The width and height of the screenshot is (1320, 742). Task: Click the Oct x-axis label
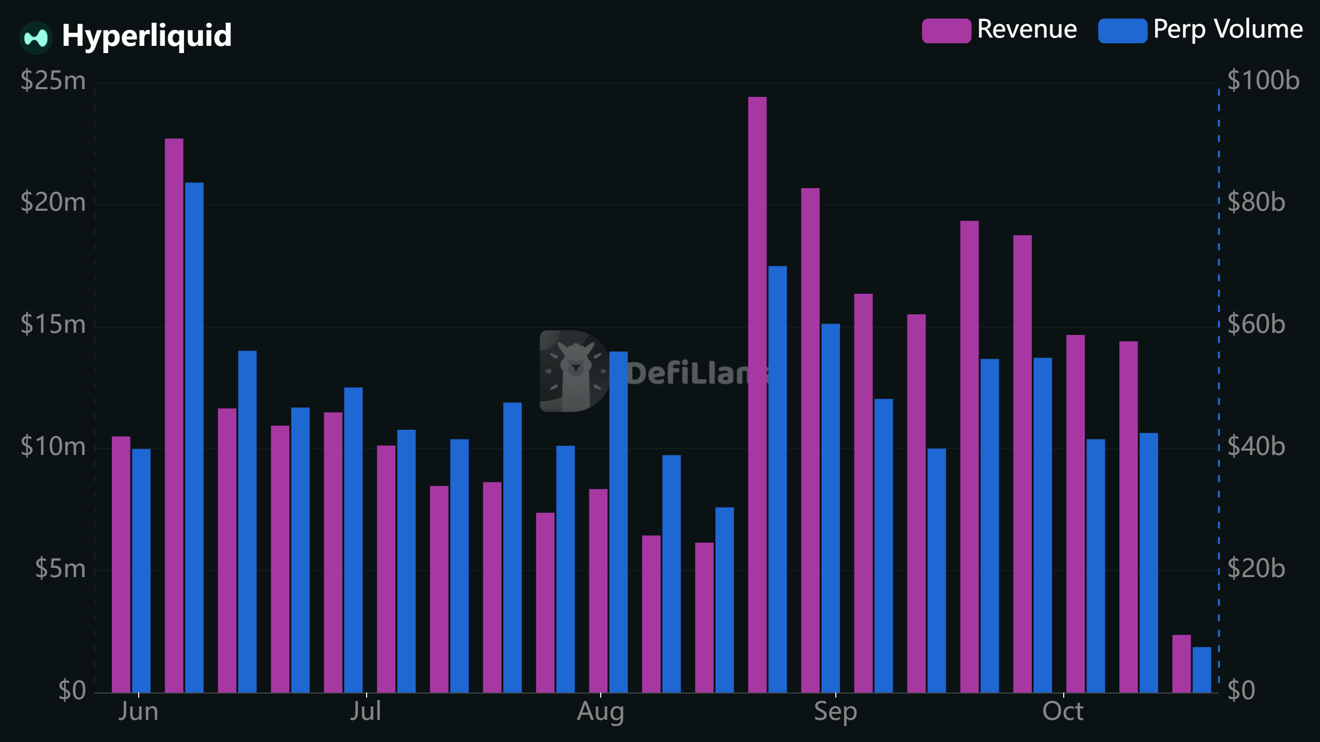tap(1063, 712)
